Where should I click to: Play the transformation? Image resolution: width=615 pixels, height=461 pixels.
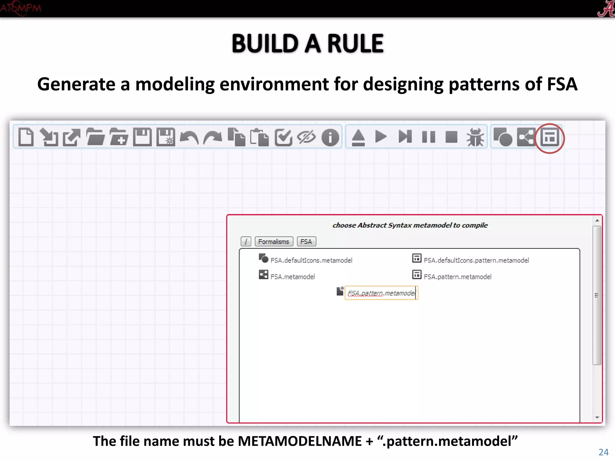381,137
